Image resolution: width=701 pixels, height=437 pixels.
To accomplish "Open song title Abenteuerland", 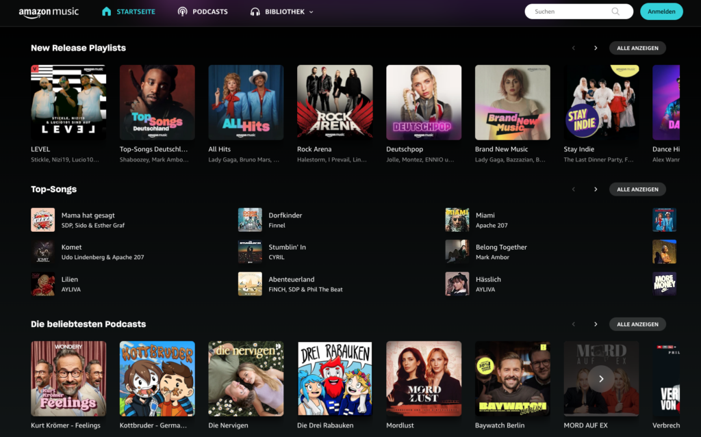I will (x=292, y=279).
